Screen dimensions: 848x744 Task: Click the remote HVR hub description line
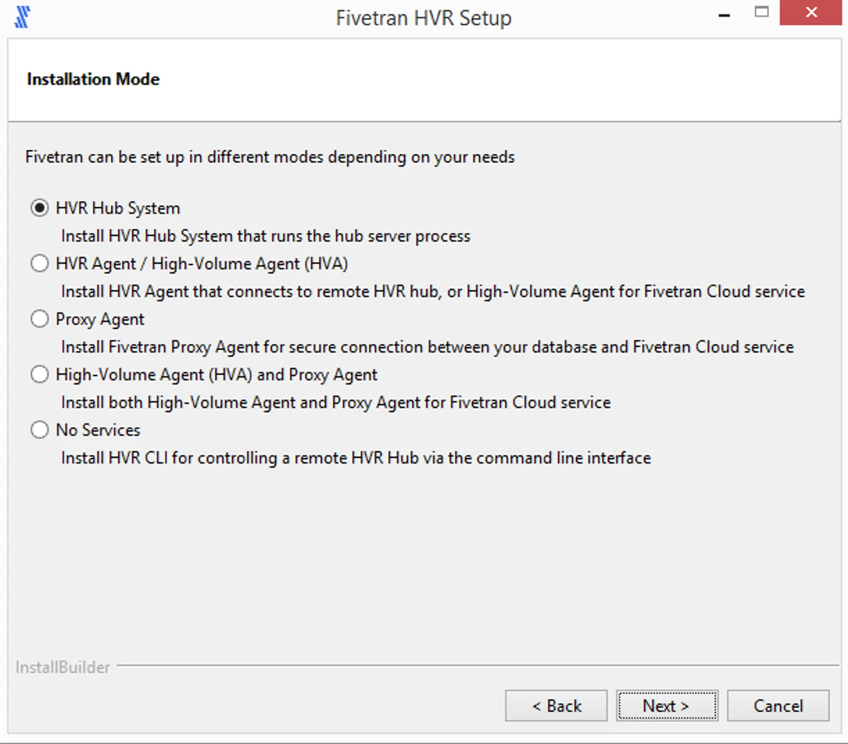click(432, 291)
